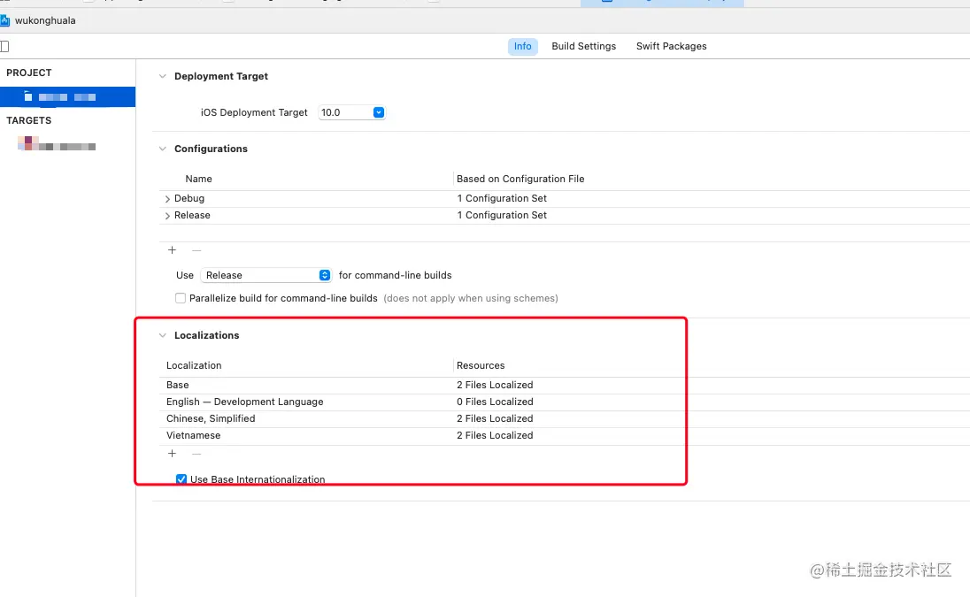970x597 pixels.
Task: Click the wukonghuala breadcrumb title
Action: [x=45, y=20]
